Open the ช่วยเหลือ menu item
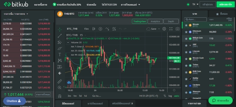The width and height of the screenshot is (236, 107). coord(91,5)
